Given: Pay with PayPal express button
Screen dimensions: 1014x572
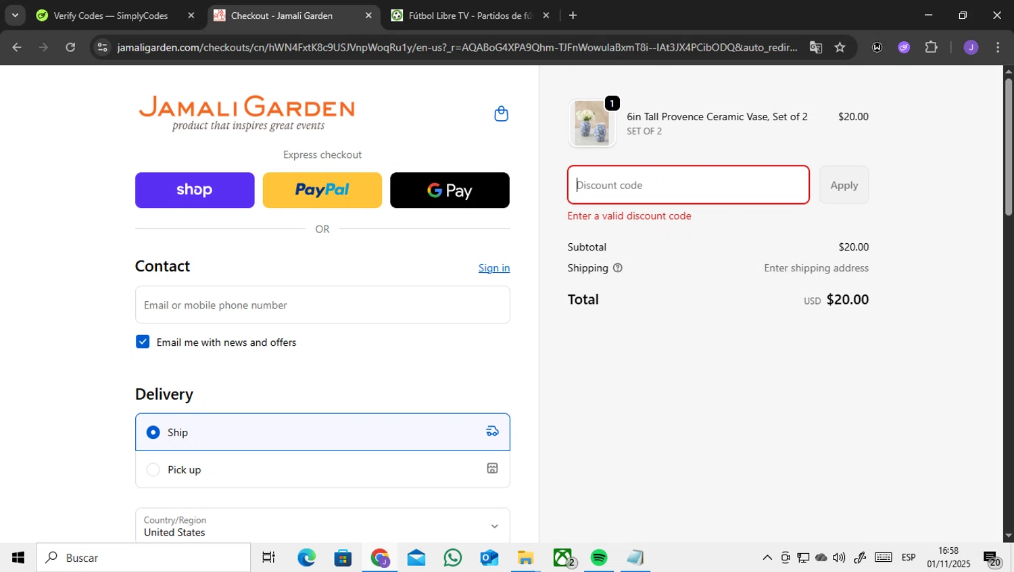Looking at the screenshot, I should (322, 190).
